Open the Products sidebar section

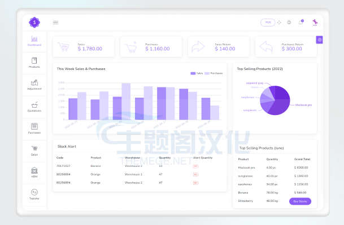point(34,63)
